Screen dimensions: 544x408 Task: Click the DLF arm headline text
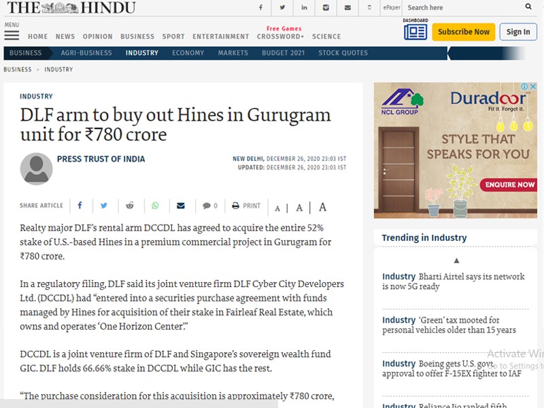pyautogui.click(x=175, y=124)
